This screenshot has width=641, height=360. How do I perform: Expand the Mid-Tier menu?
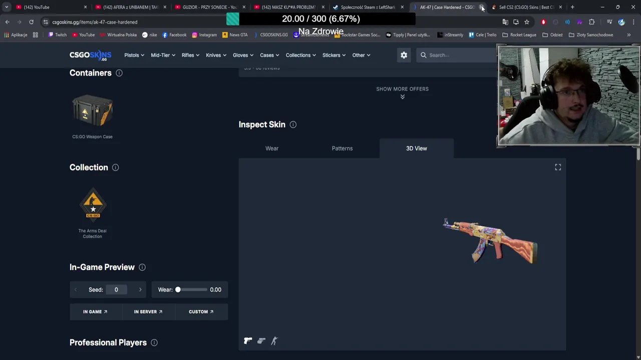(163, 55)
